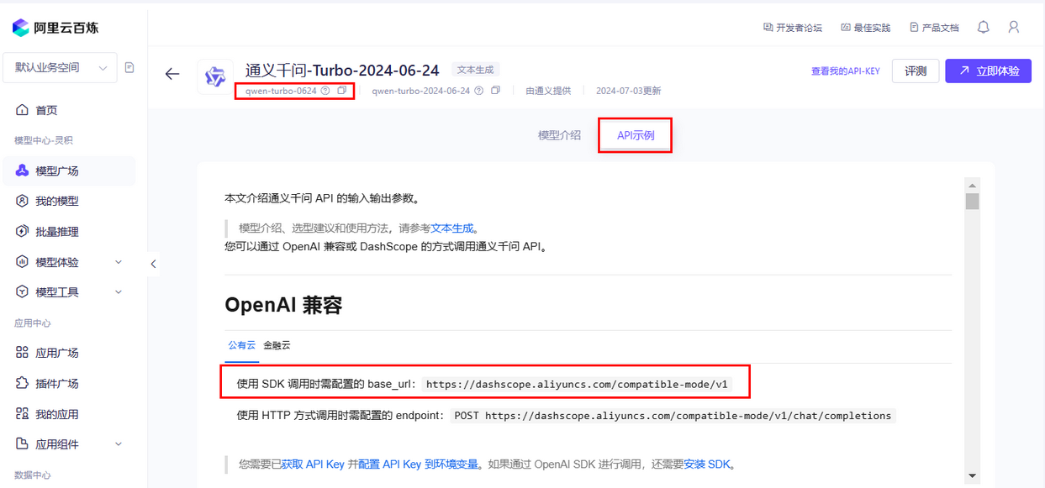Open the 获取 API Key link
The width and height of the screenshot is (1045, 488).
pos(313,464)
